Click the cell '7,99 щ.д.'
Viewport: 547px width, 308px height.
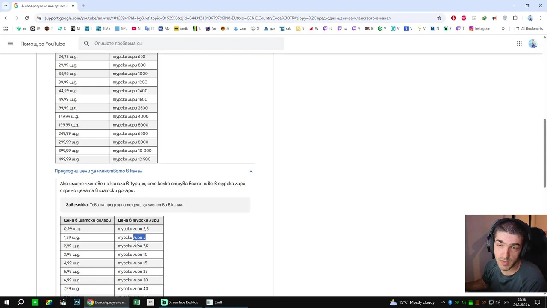click(x=87, y=289)
